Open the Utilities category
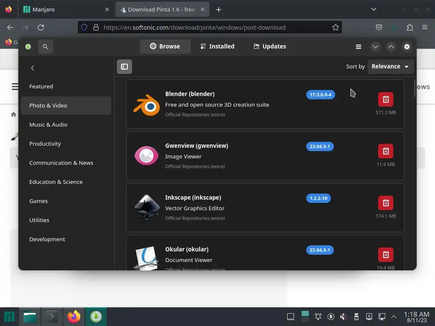435x326 pixels. click(x=66, y=220)
